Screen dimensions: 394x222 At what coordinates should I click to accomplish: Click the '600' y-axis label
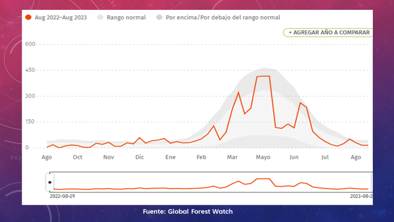tap(30, 44)
